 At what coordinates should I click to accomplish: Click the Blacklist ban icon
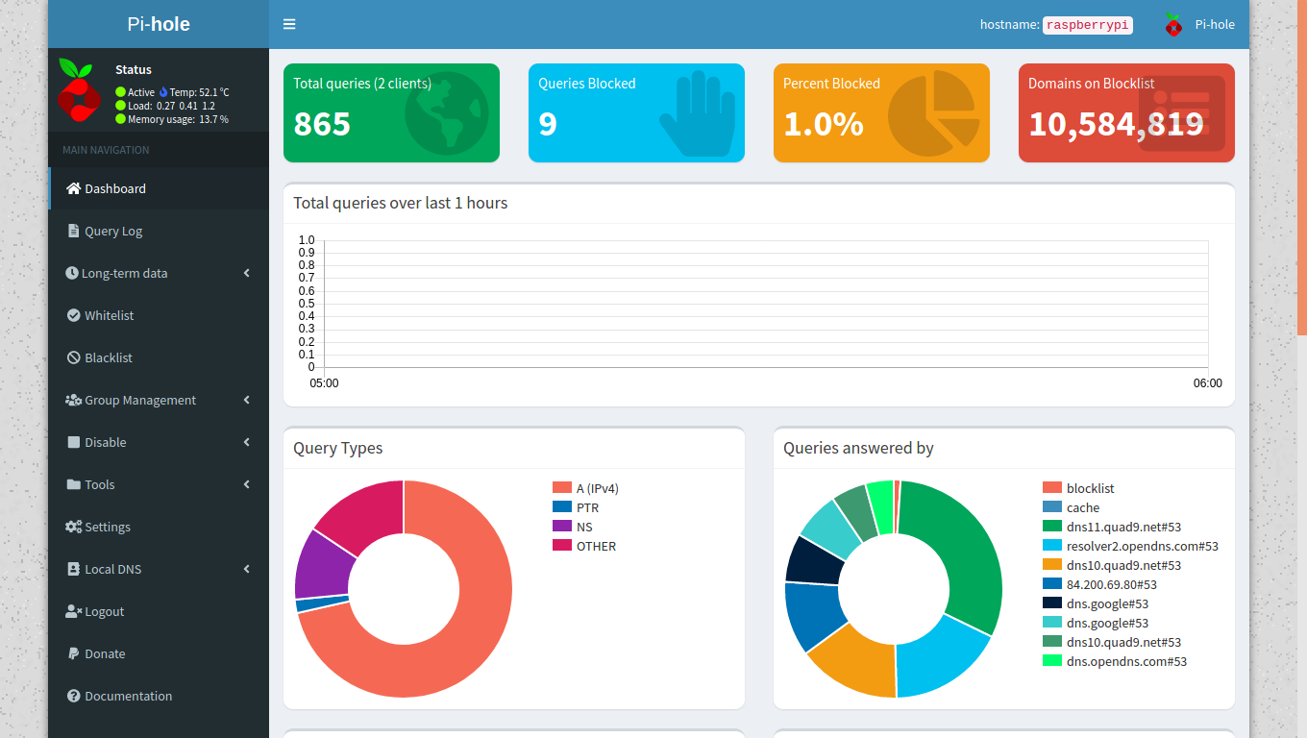click(x=74, y=357)
